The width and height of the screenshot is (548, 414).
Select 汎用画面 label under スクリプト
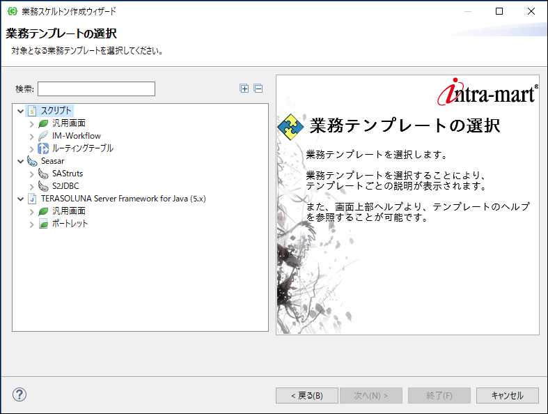coord(69,123)
